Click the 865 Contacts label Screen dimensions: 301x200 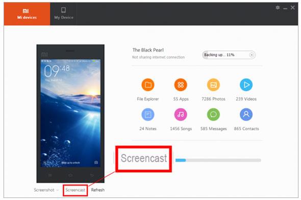click(x=246, y=129)
